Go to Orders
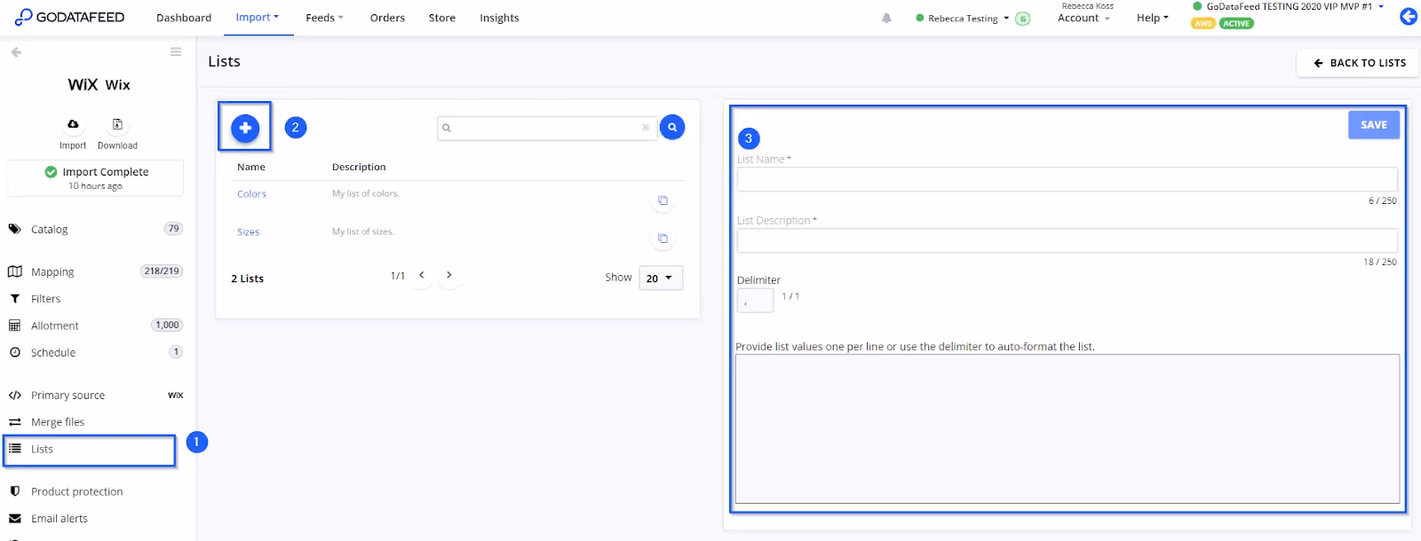This screenshot has height=541, width=1421. point(387,18)
